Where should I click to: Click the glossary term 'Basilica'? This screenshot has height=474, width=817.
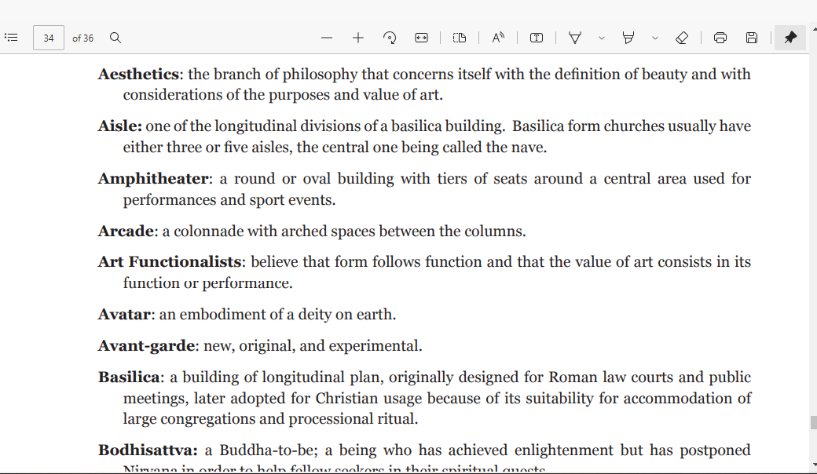pyautogui.click(x=129, y=377)
